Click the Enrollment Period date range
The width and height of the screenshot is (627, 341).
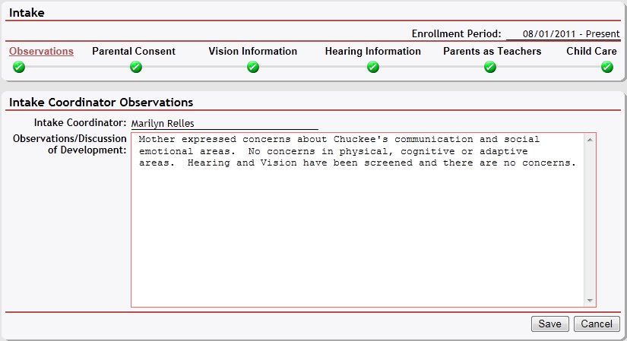(565, 34)
